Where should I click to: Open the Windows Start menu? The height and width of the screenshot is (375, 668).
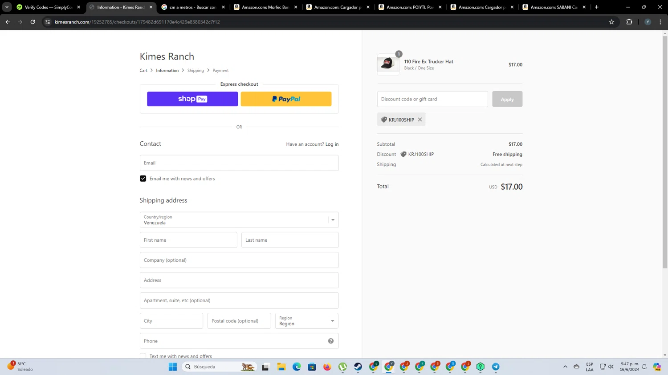pyautogui.click(x=173, y=367)
